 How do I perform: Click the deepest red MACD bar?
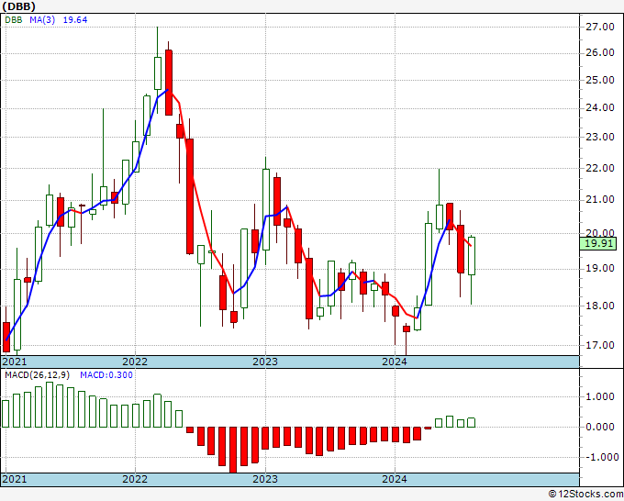click(233, 450)
